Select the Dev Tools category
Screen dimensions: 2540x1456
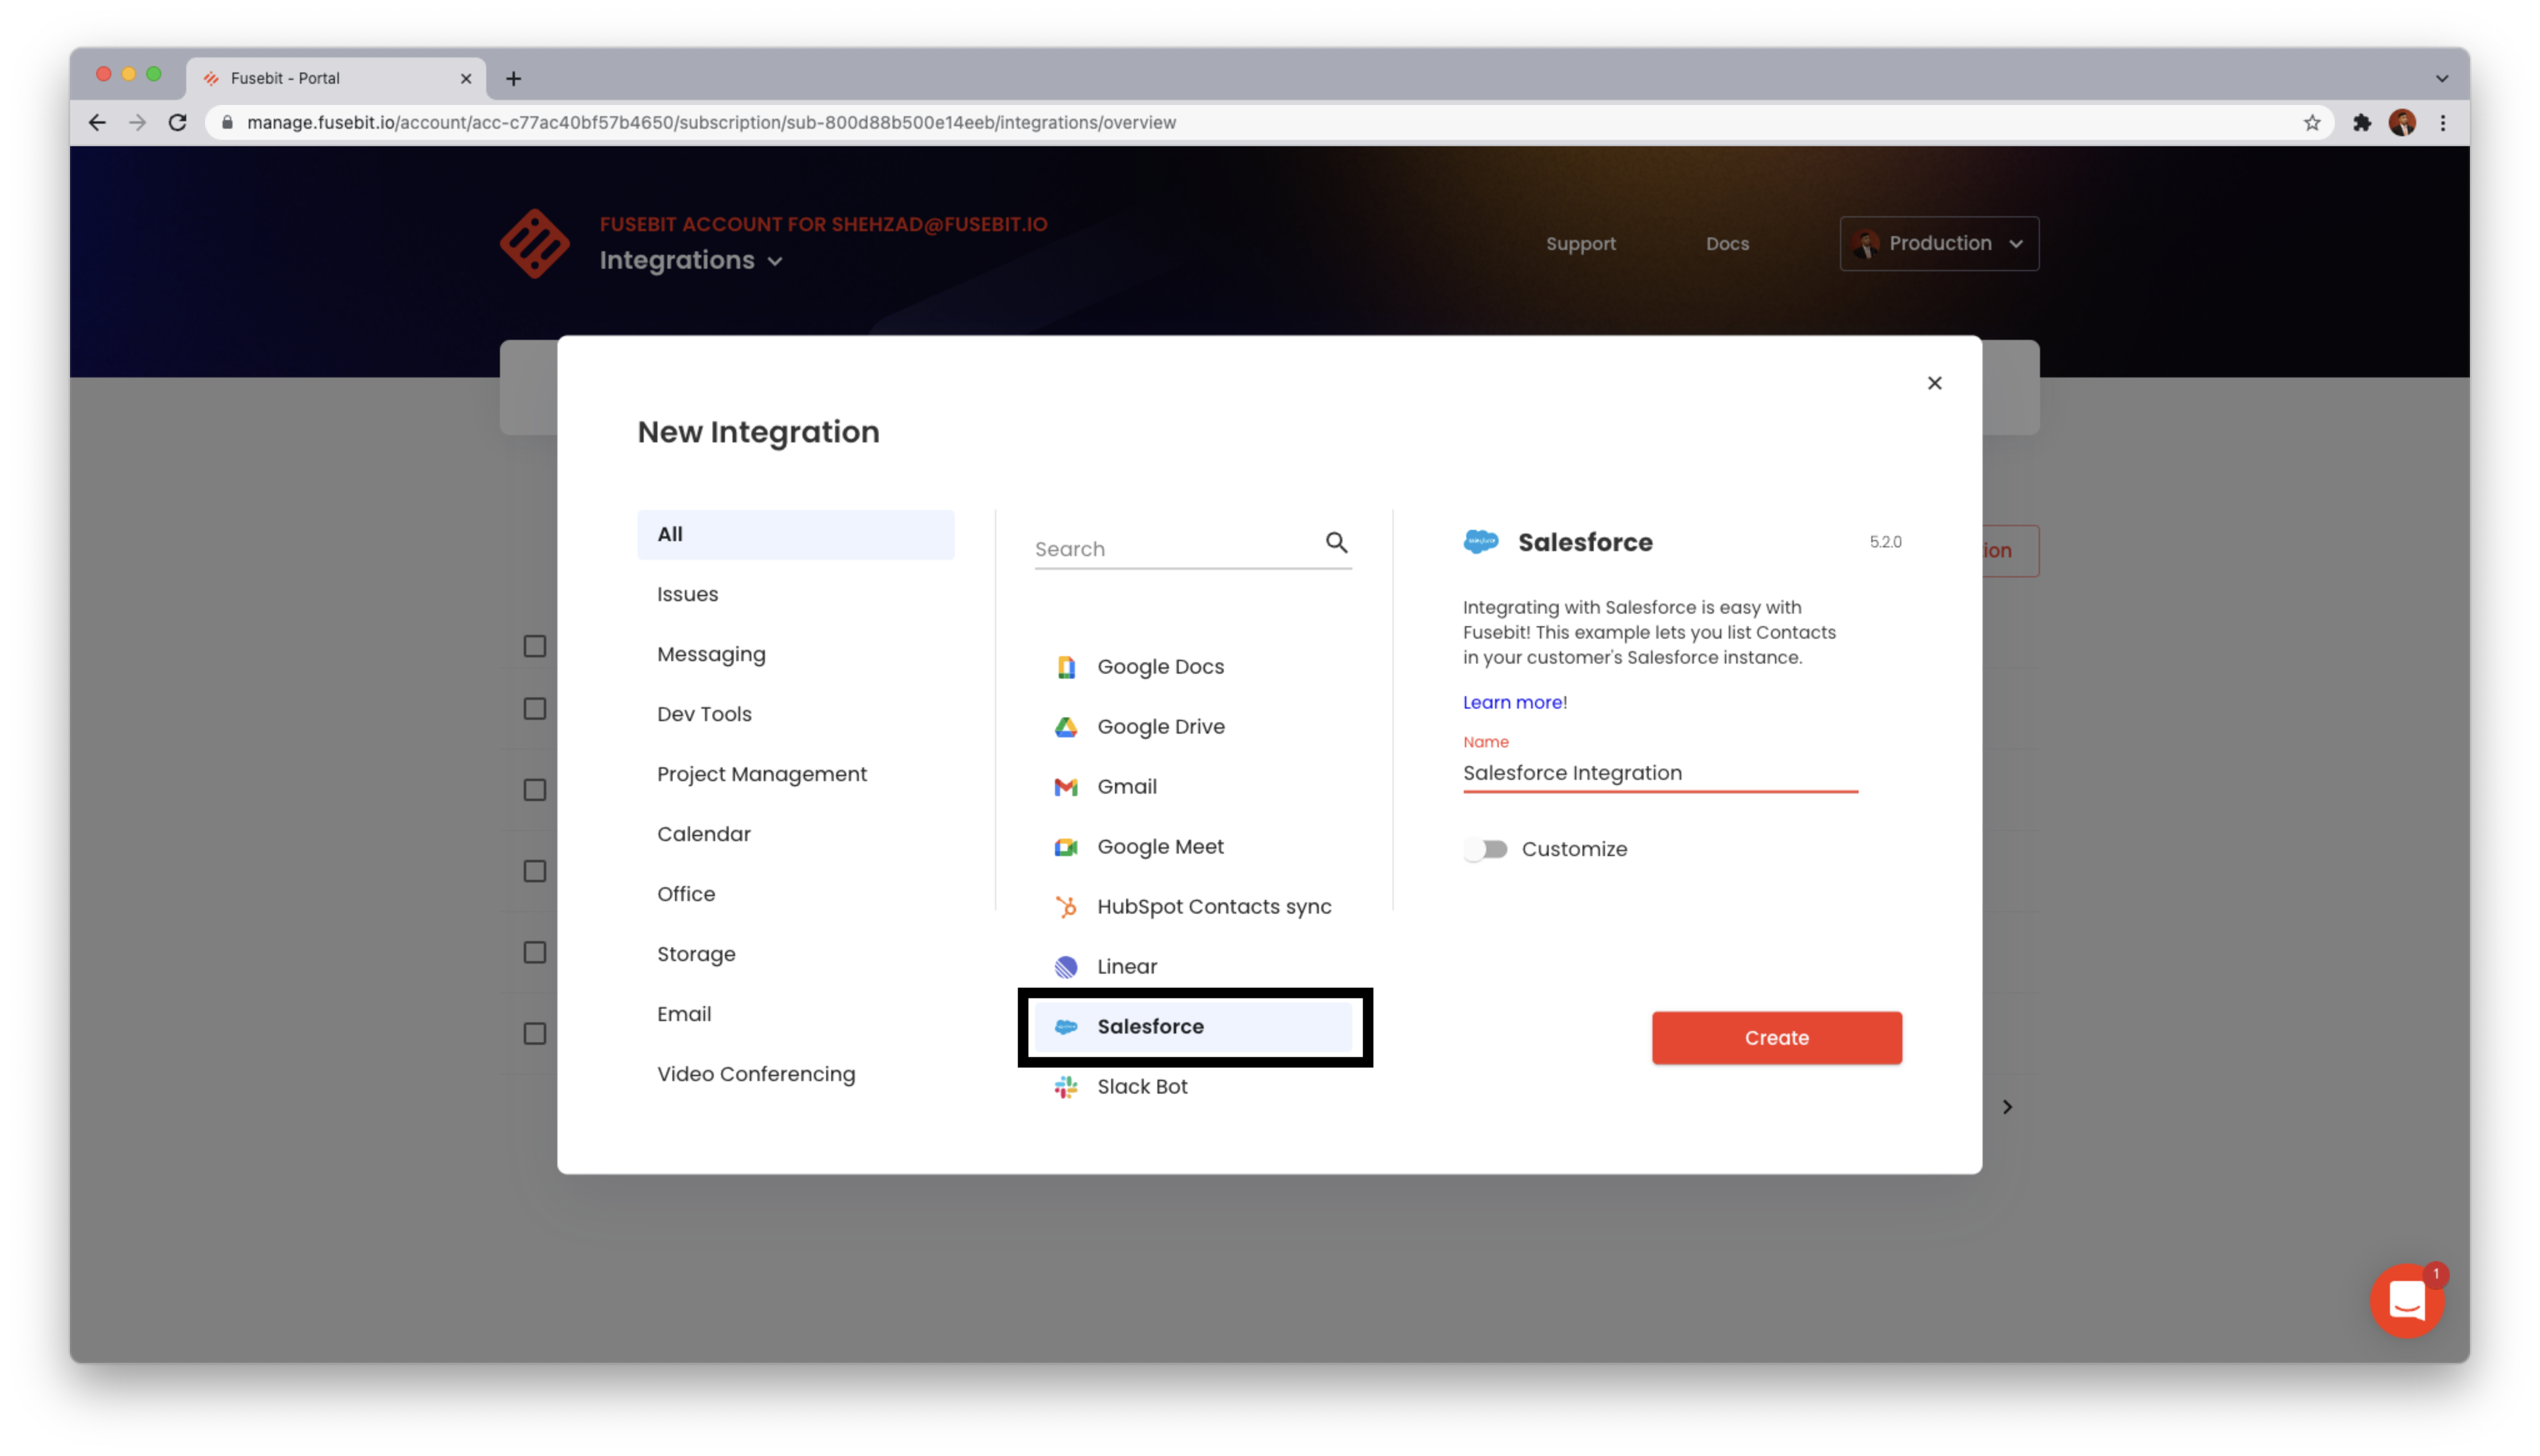point(795,714)
